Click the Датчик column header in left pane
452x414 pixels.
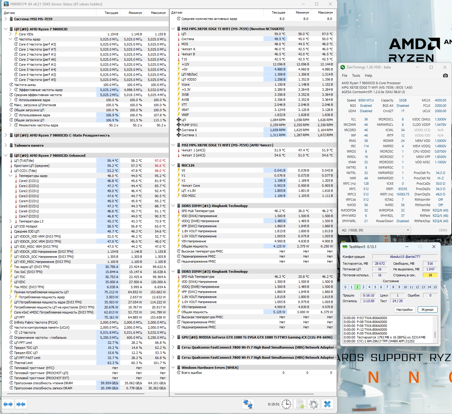[x=49, y=13]
